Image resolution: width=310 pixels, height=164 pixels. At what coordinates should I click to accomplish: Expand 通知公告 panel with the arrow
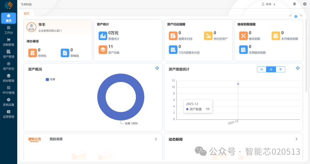pyautogui.click(x=156, y=139)
